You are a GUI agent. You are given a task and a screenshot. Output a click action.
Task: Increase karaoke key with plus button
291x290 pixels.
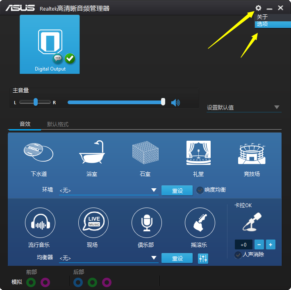(271, 244)
